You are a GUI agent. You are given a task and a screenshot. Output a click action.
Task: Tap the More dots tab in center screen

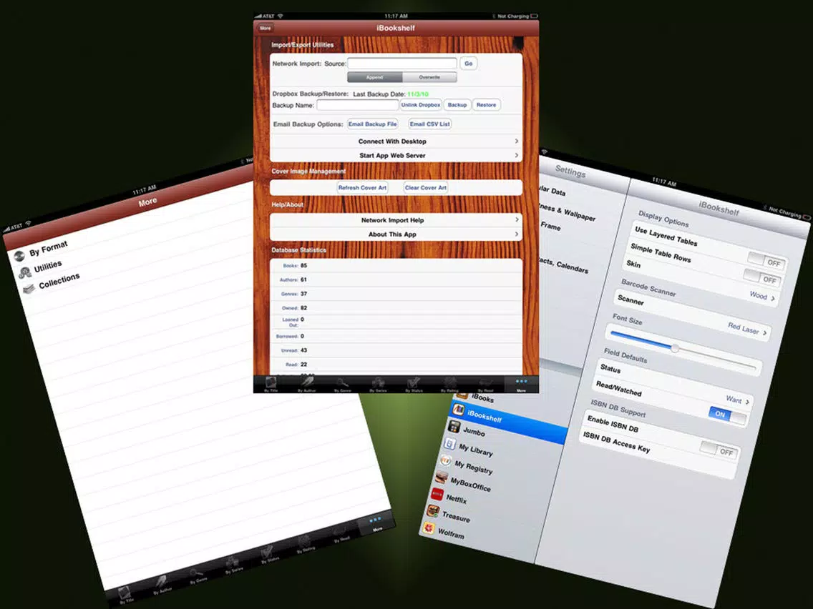521,385
